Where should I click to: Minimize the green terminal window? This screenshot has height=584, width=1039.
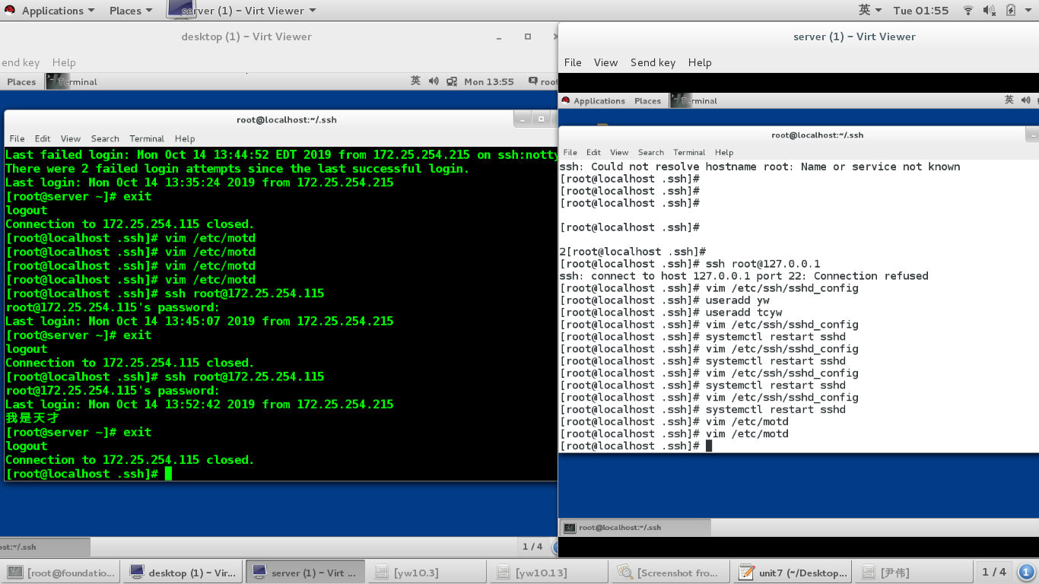(x=522, y=119)
